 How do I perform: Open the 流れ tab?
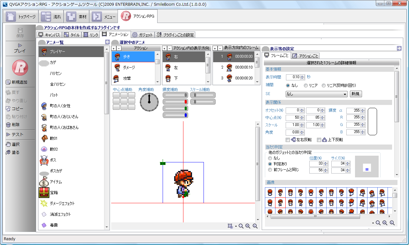coord(51,17)
